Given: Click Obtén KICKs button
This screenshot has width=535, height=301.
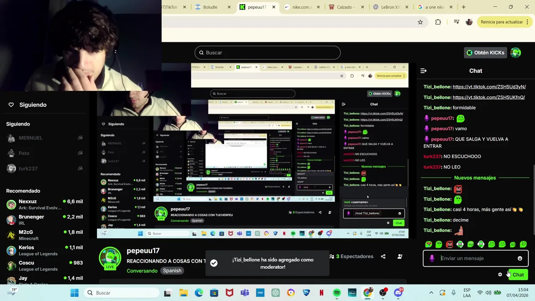Looking at the screenshot, I should point(485,53).
